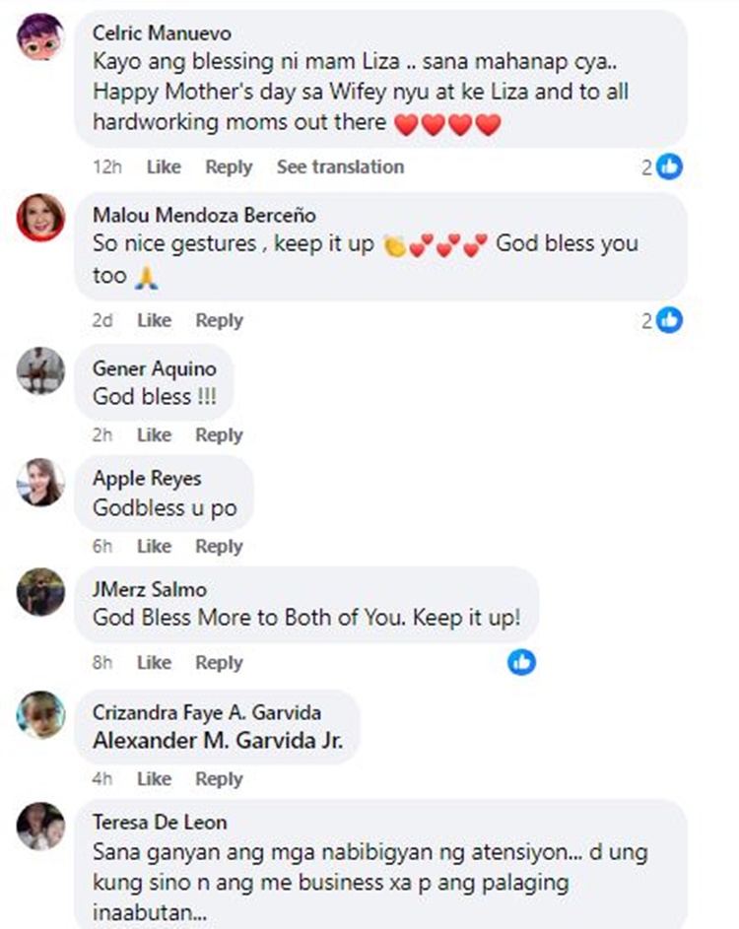The image size is (739, 929).
Task: Reply to JMerz Salmo's comment
Action: (x=219, y=662)
